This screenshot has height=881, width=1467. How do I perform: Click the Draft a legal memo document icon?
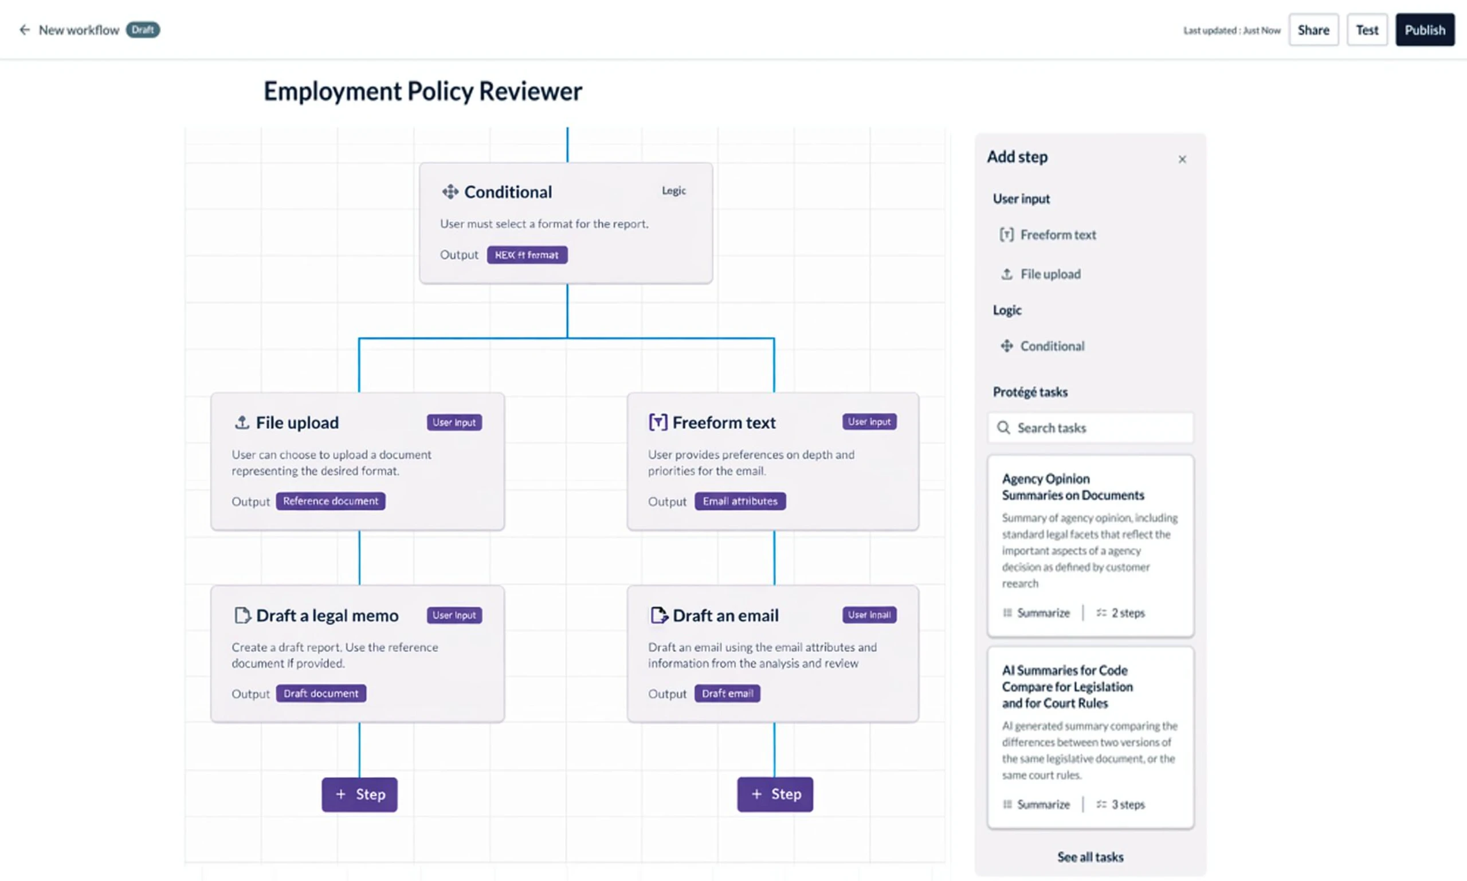(242, 615)
